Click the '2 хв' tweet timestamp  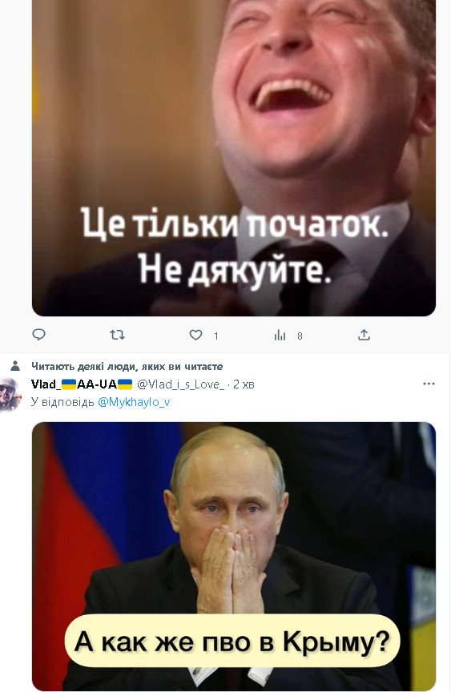point(244,384)
